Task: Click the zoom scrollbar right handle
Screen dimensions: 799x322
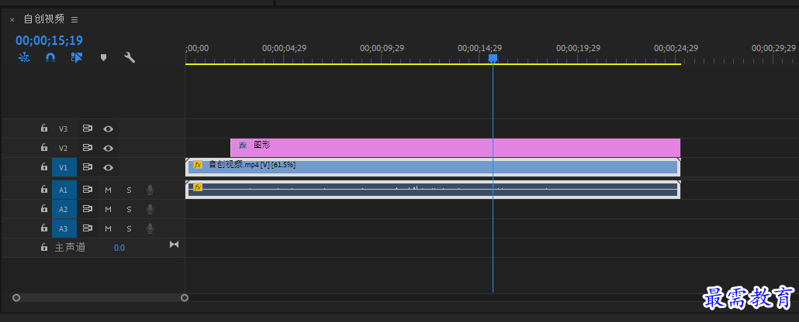Action: click(x=185, y=297)
